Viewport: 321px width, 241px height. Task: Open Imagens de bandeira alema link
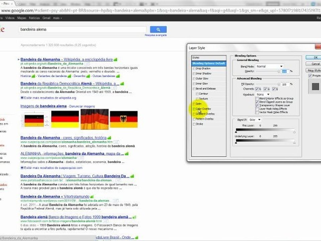click(x=43, y=106)
